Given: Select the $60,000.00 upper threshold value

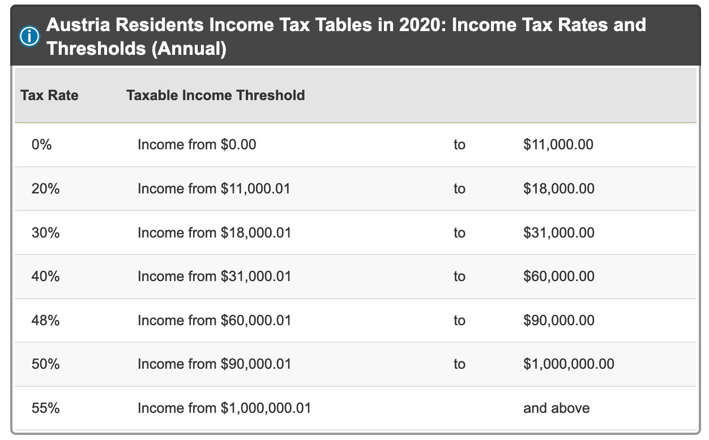Looking at the screenshot, I should pyautogui.click(x=559, y=276).
